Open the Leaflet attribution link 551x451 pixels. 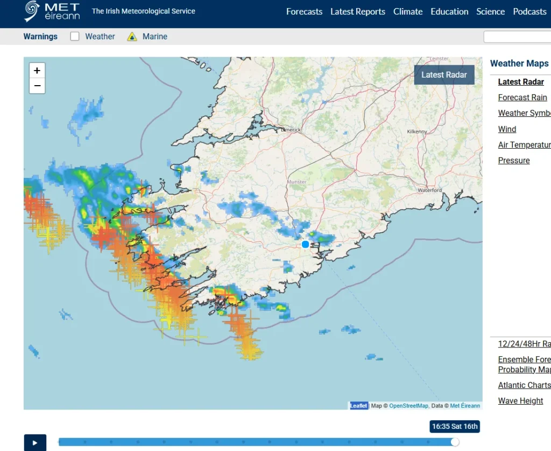[x=358, y=405]
